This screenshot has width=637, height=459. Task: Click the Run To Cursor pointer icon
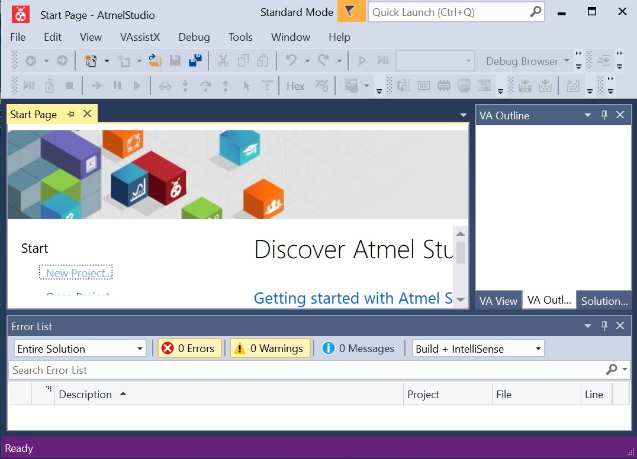click(246, 86)
